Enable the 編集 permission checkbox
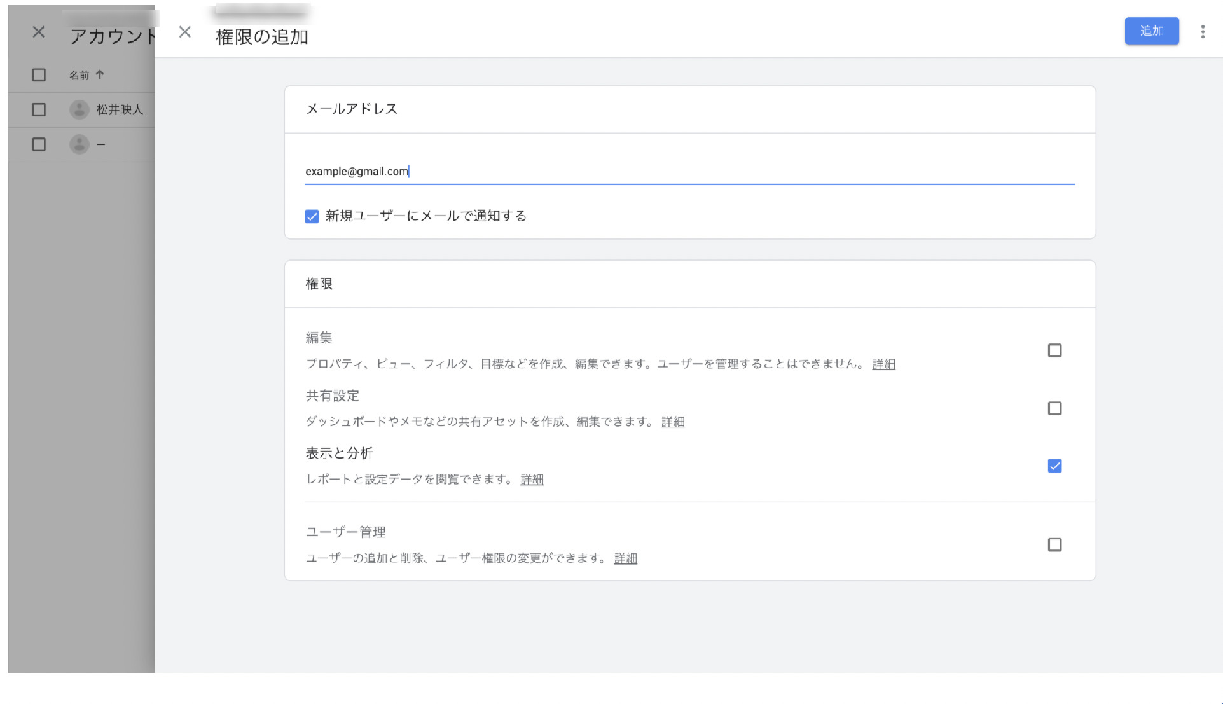 [x=1054, y=350]
